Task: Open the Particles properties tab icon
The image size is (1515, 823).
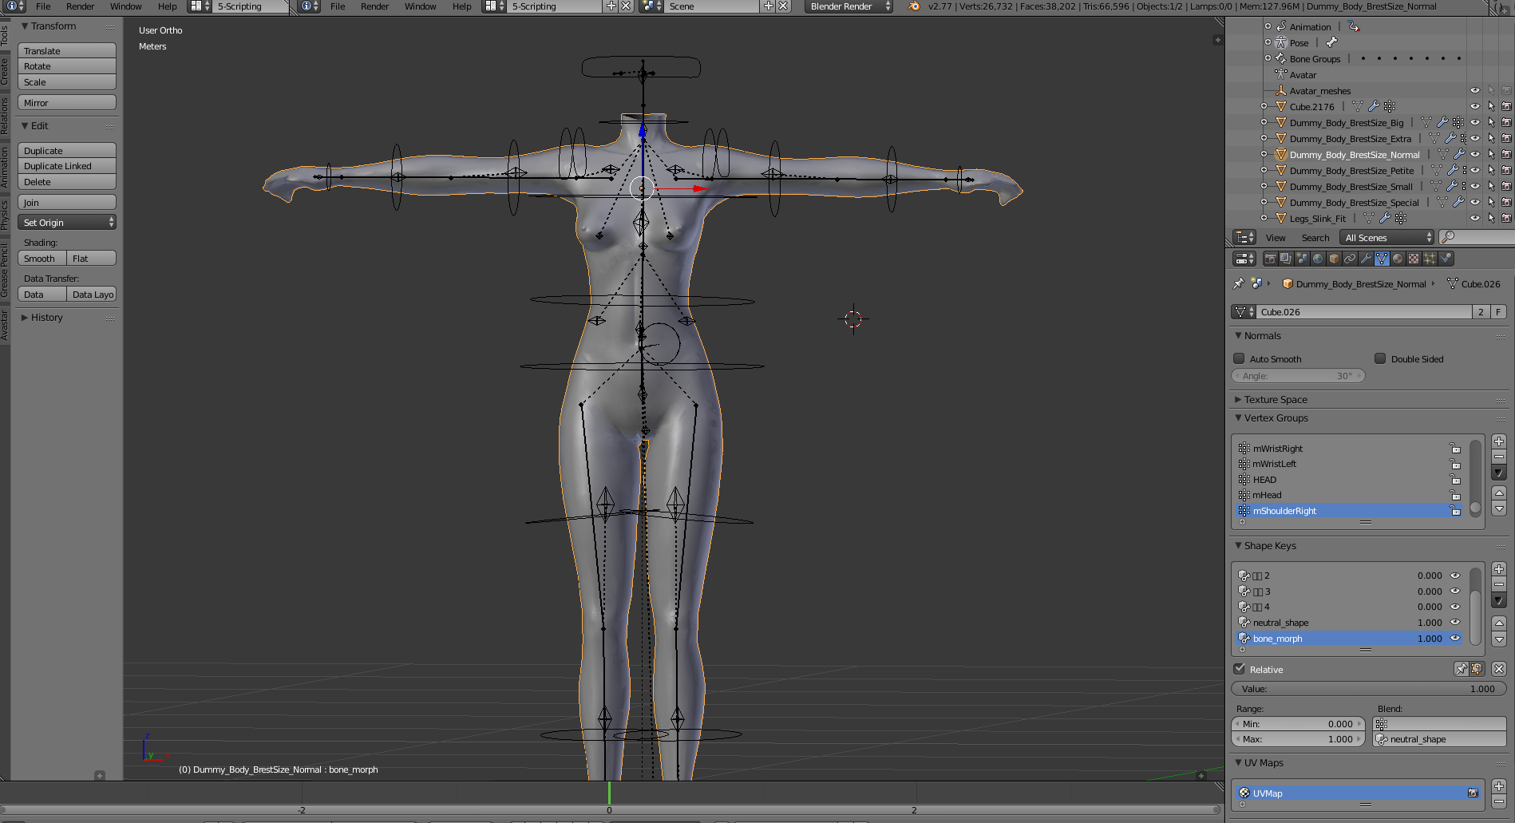Action: (x=1430, y=259)
